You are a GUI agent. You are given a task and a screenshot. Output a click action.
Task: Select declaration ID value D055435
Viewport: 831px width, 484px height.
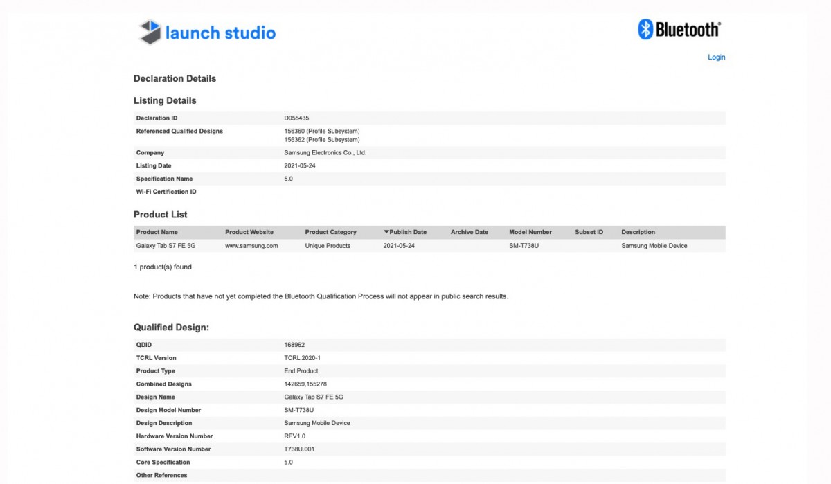point(297,118)
